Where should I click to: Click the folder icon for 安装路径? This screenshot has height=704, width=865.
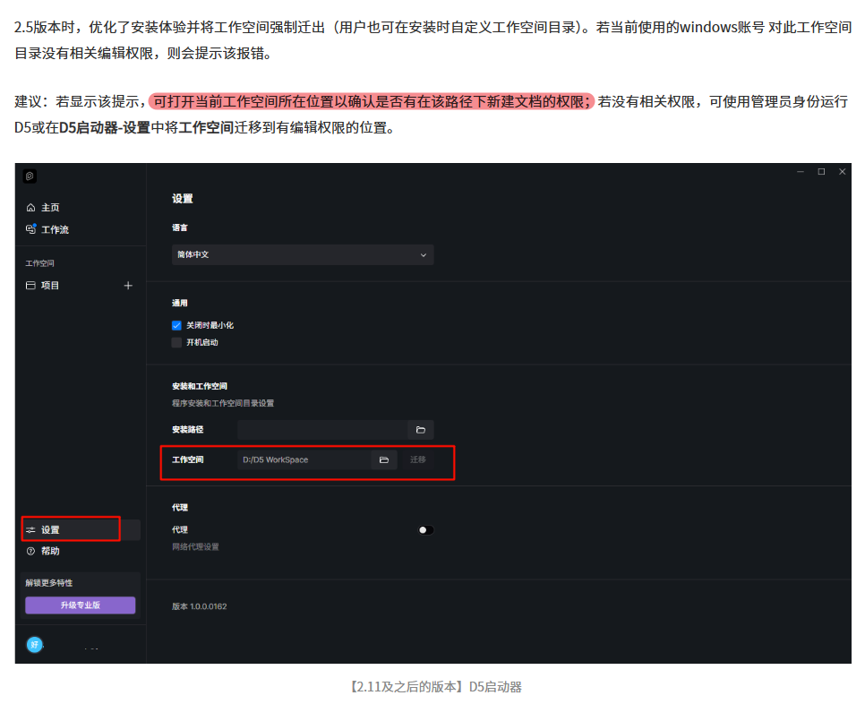coord(420,430)
